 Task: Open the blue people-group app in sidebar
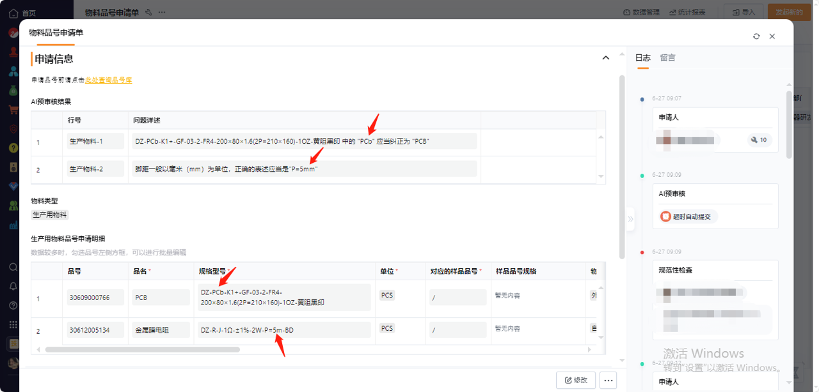point(13,71)
